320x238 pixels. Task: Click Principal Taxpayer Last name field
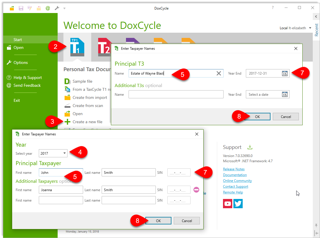(129, 172)
